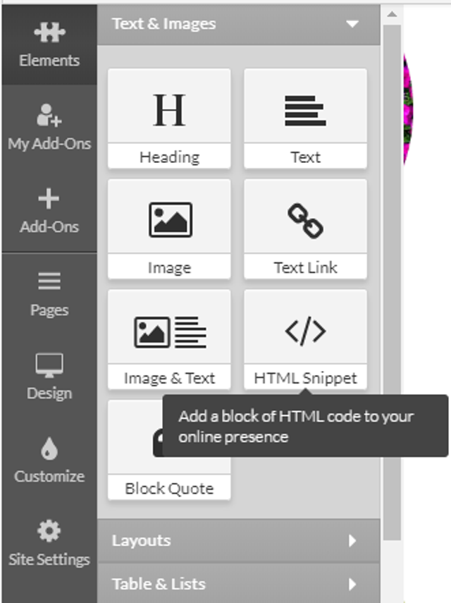
Task: Add an Image & Text element
Action: pyautogui.click(x=169, y=339)
